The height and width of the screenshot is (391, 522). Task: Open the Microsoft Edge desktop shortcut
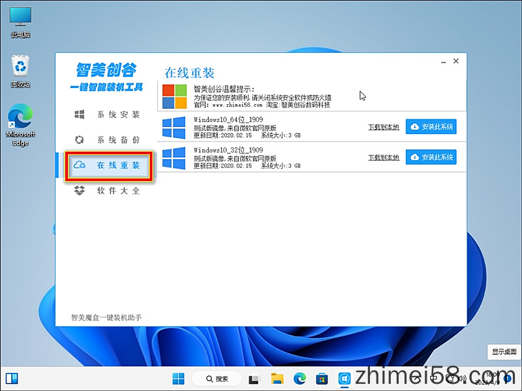pos(20,125)
